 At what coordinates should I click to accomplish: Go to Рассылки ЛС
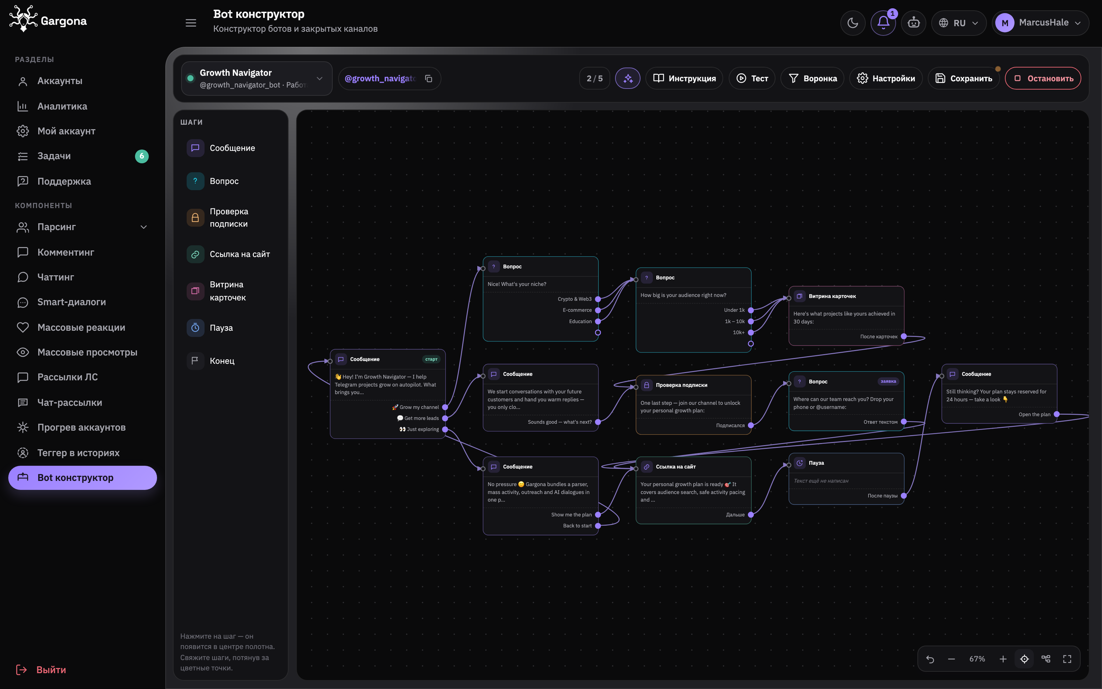click(x=82, y=377)
